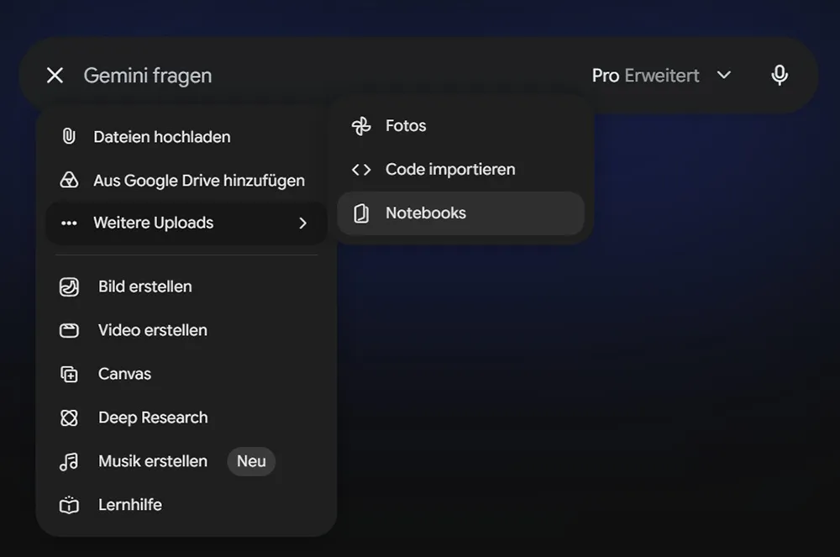This screenshot has height=557, width=840.
Task: Select Musik erstellen option
Action: [186, 462]
